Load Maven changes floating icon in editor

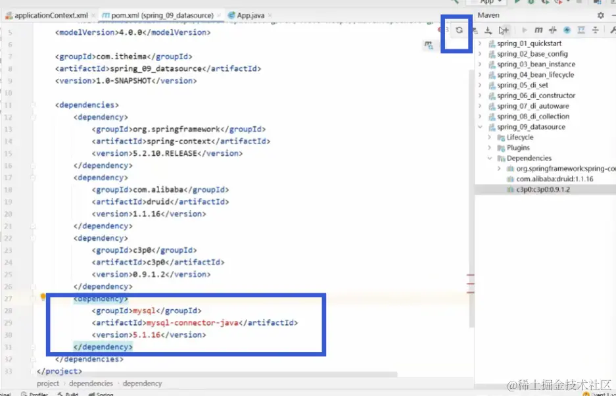(428, 45)
